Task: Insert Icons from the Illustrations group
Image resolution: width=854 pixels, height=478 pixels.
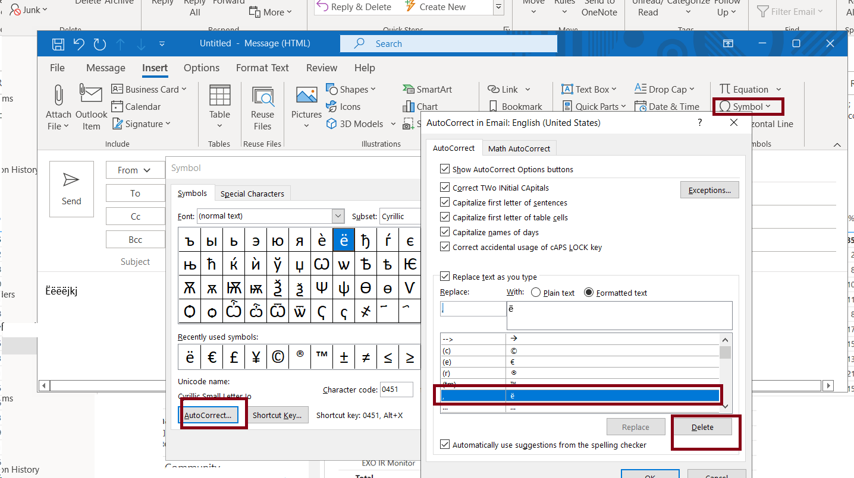Action: coord(343,107)
